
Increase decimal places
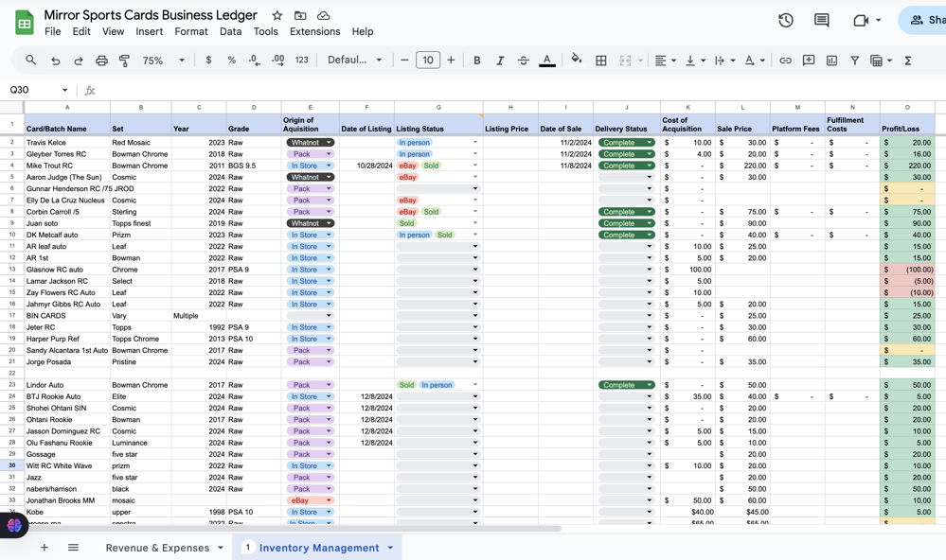(278, 61)
